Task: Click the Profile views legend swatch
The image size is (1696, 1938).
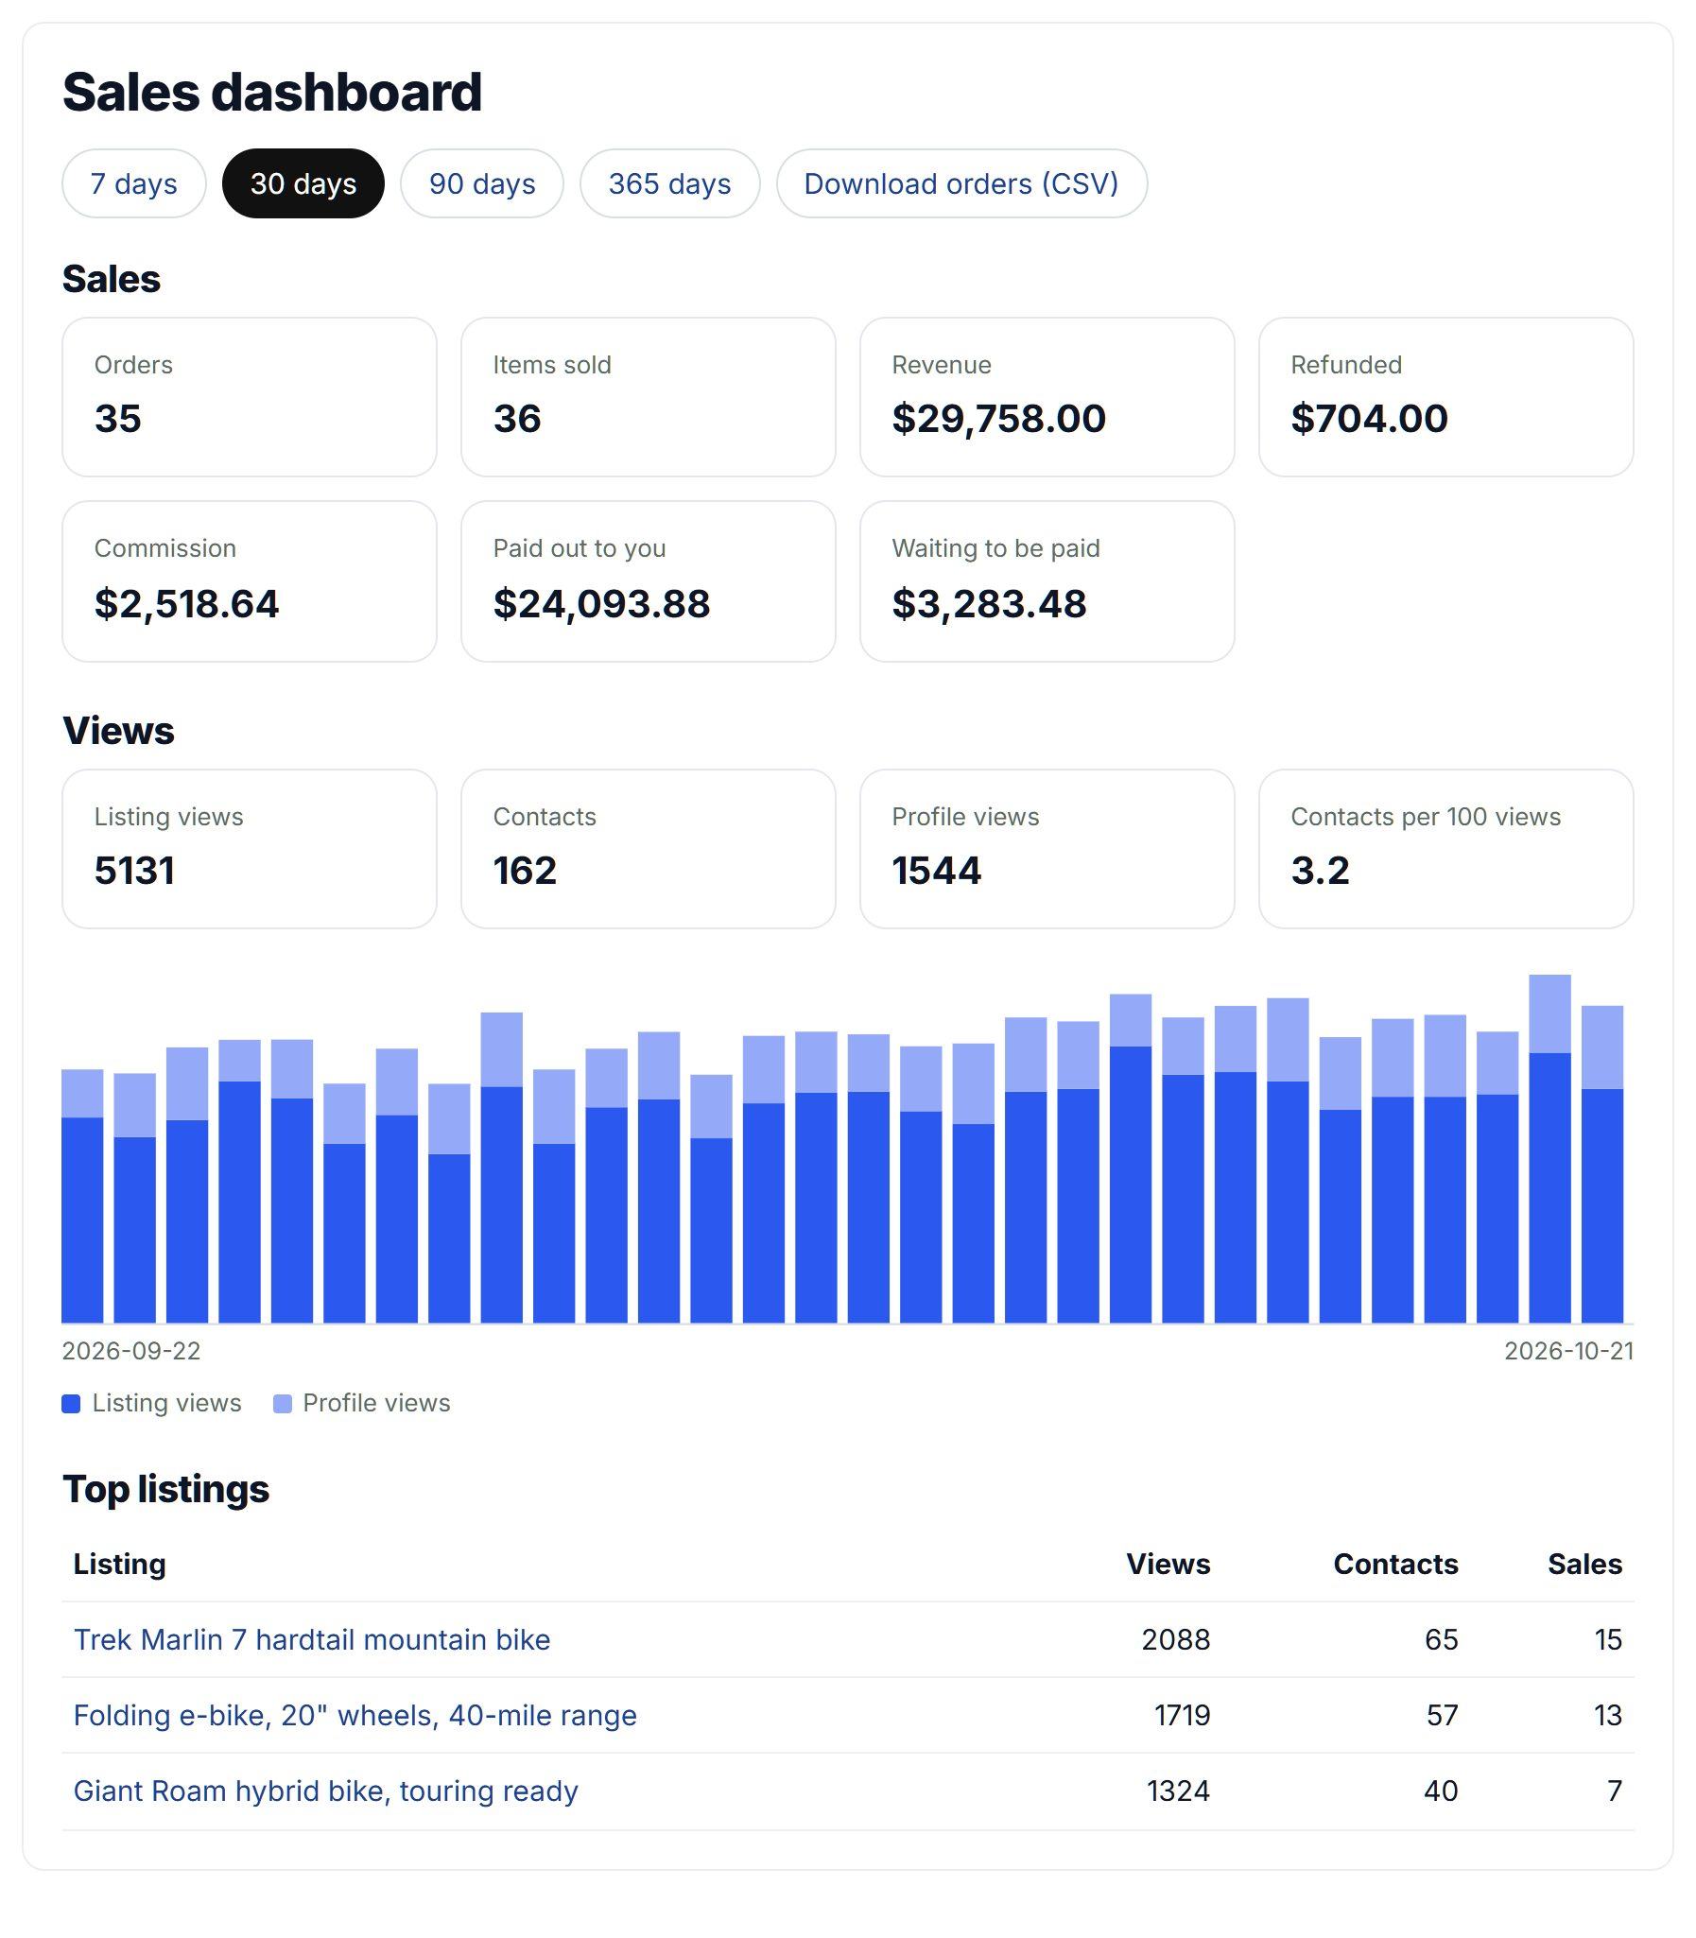Action: click(282, 1403)
